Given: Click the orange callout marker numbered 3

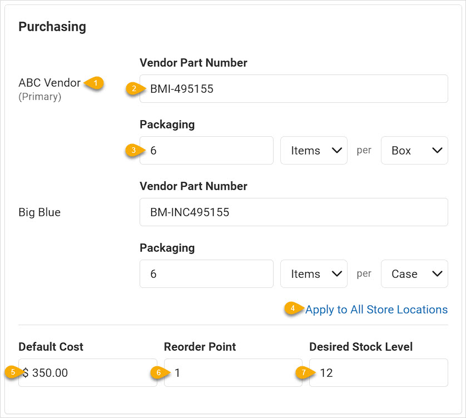Looking at the screenshot, I should click(136, 150).
